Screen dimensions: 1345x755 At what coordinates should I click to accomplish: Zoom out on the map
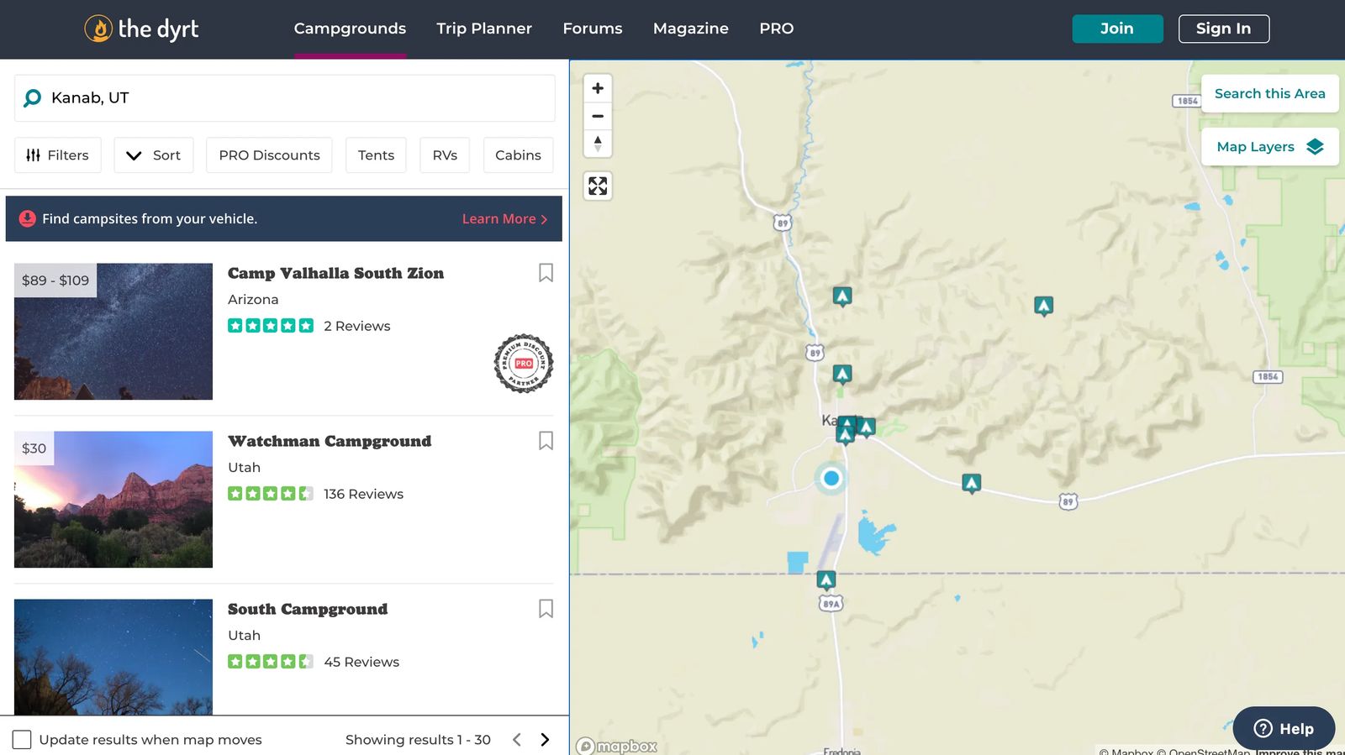[x=598, y=116]
